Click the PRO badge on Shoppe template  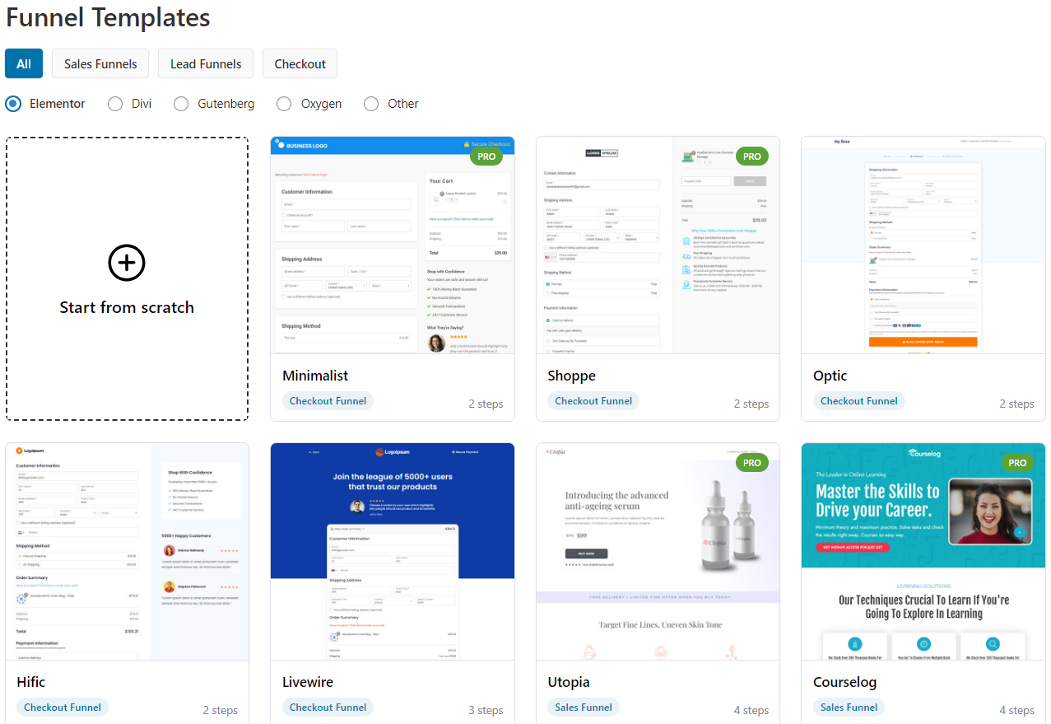click(x=752, y=156)
